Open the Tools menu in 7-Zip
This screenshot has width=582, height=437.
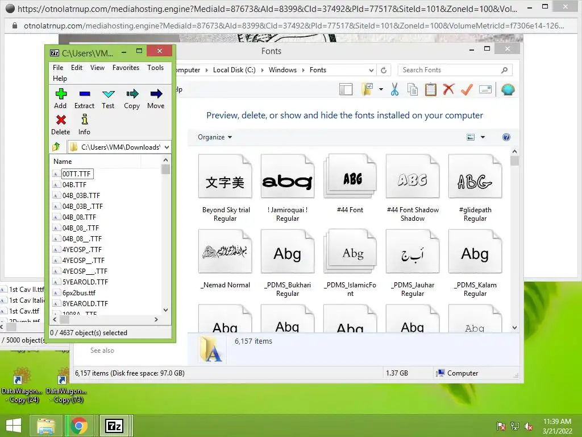[x=156, y=68]
